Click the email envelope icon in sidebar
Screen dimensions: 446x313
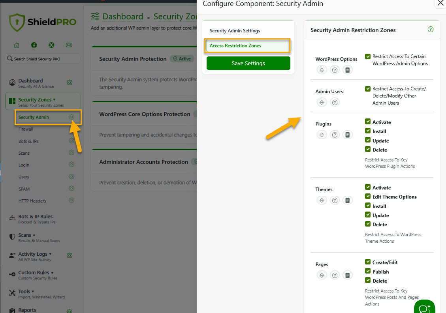pos(69,45)
